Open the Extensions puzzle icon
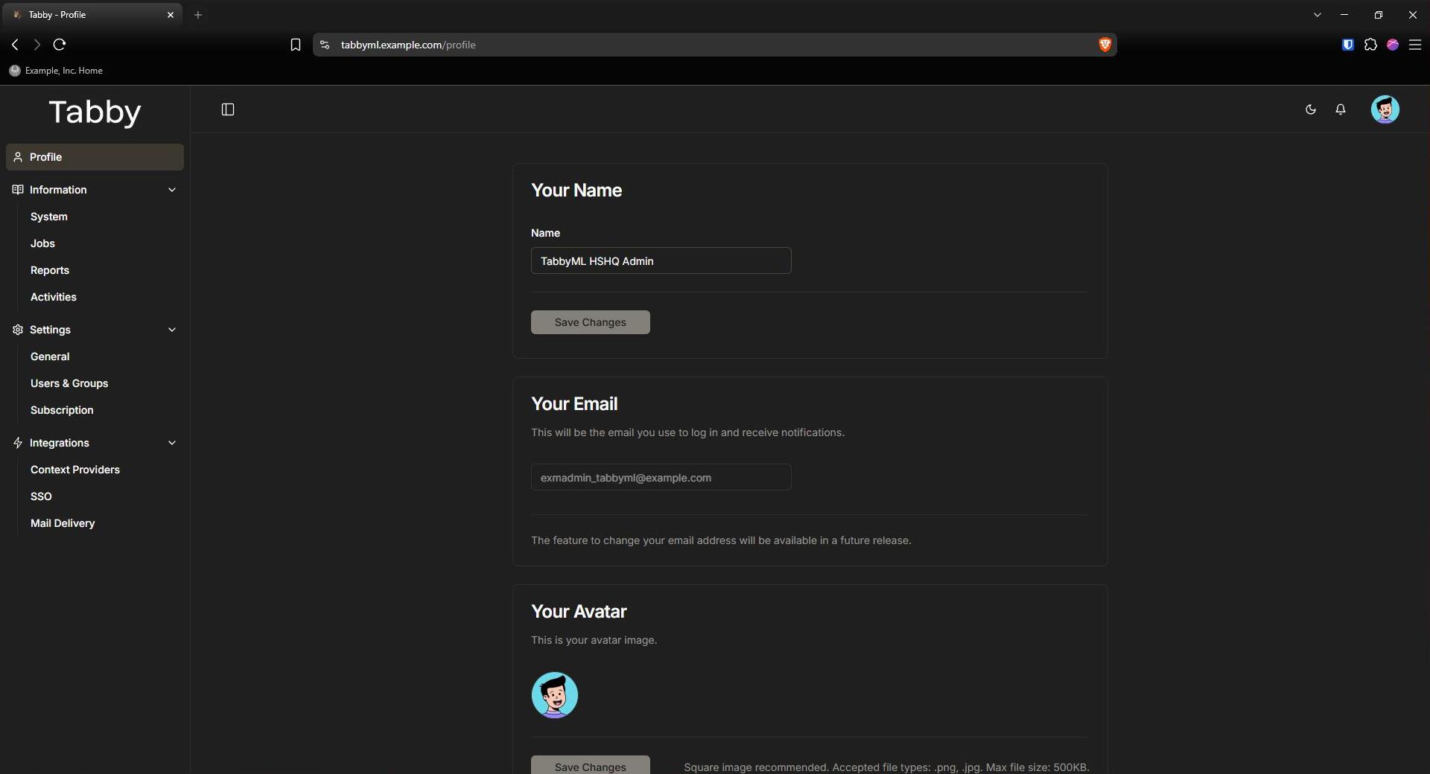 point(1370,45)
